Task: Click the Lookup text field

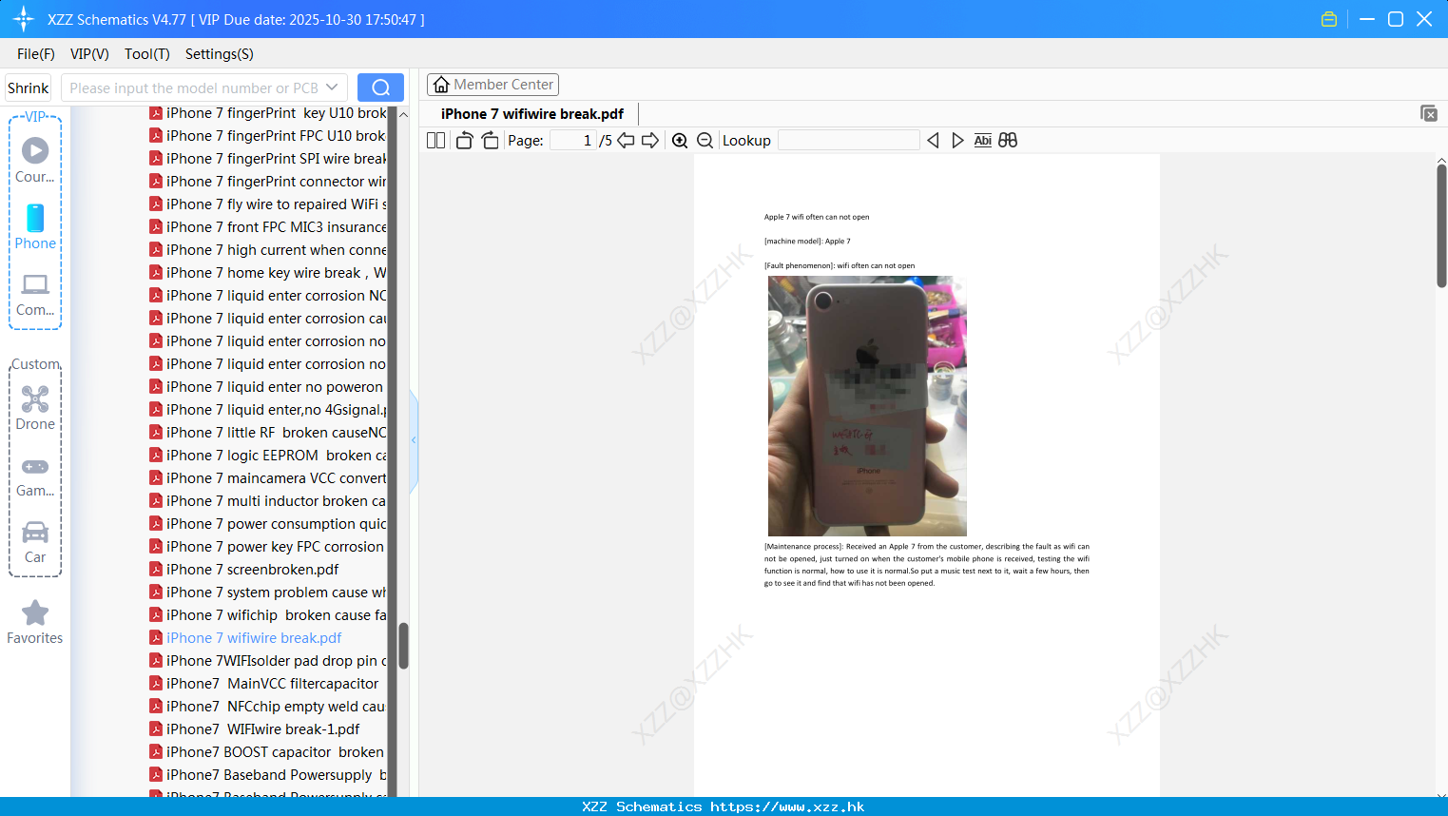Action: (x=848, y=141)
